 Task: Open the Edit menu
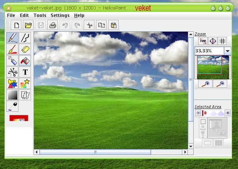pos(24,15)
